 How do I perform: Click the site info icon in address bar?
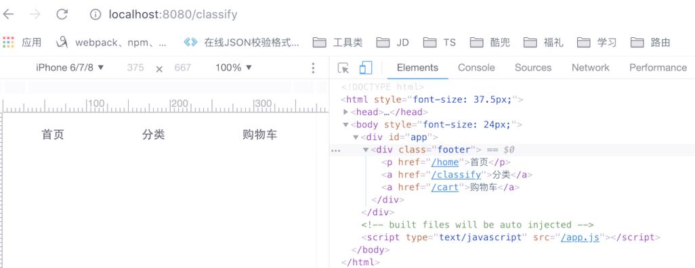pyautogui.click(x=96, y=15)
